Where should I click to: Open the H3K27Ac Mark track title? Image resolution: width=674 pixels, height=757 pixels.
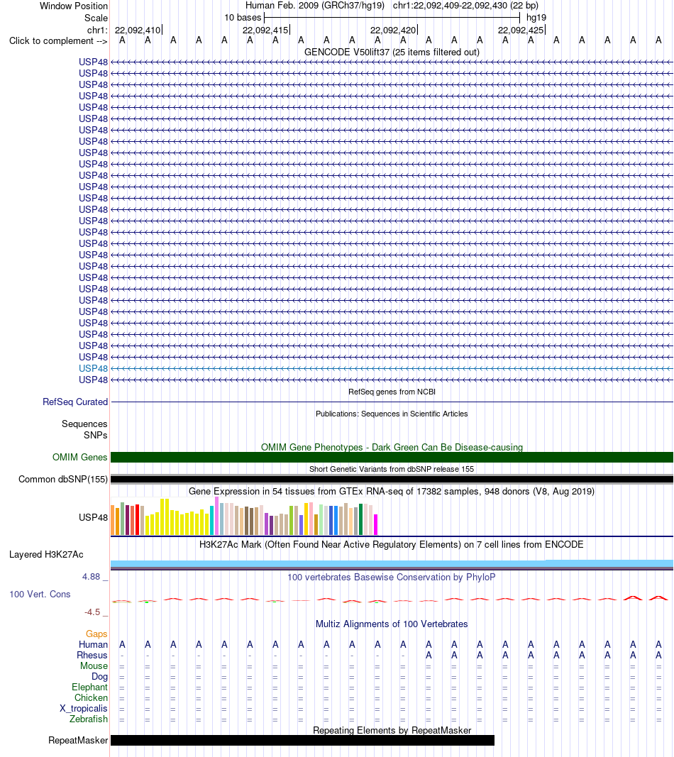[x=392, y=545]
